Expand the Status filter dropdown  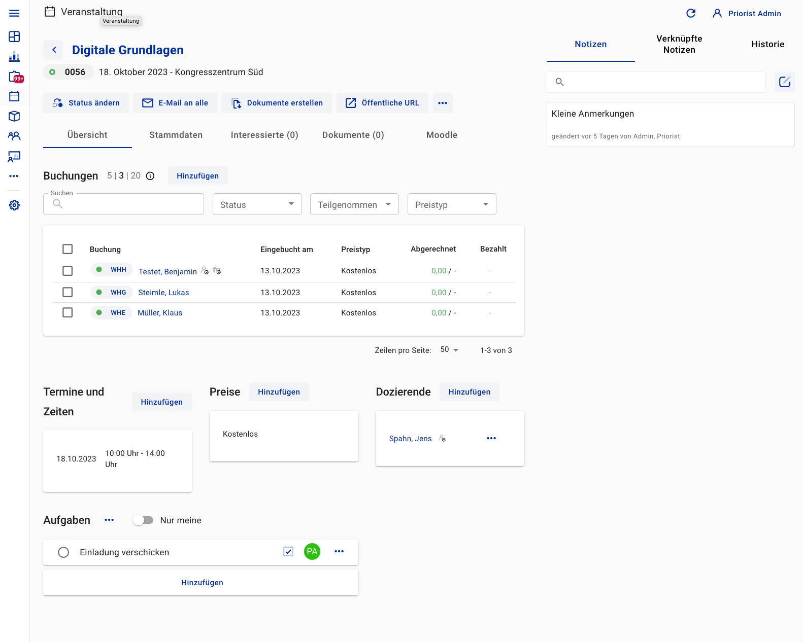pyautogui.click(x=257, y=204)
